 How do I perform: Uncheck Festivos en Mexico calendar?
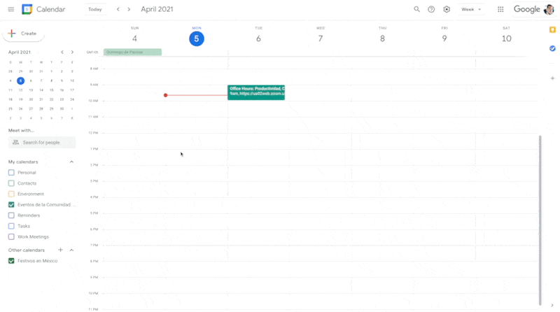click(11, 261)
